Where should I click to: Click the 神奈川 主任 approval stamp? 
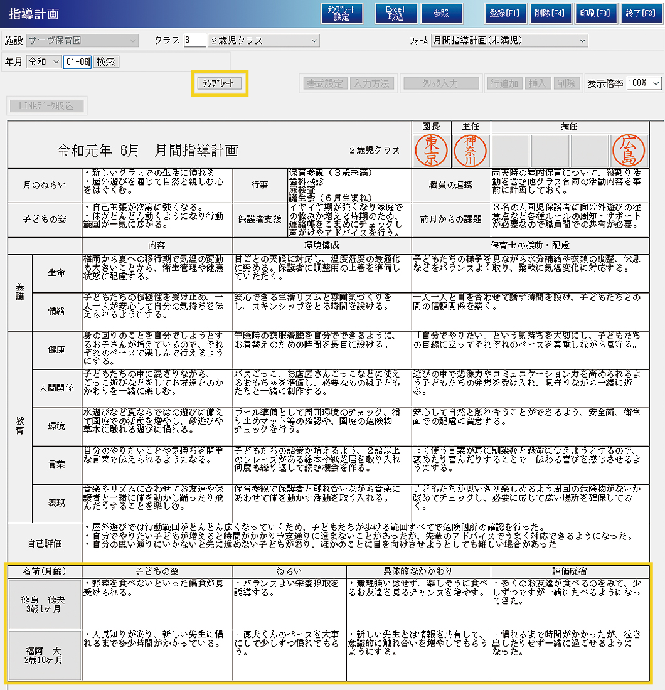click(x=470, y=151)
